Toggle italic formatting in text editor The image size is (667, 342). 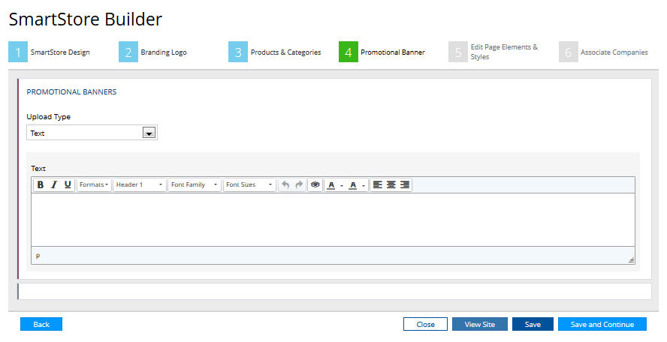54,184
